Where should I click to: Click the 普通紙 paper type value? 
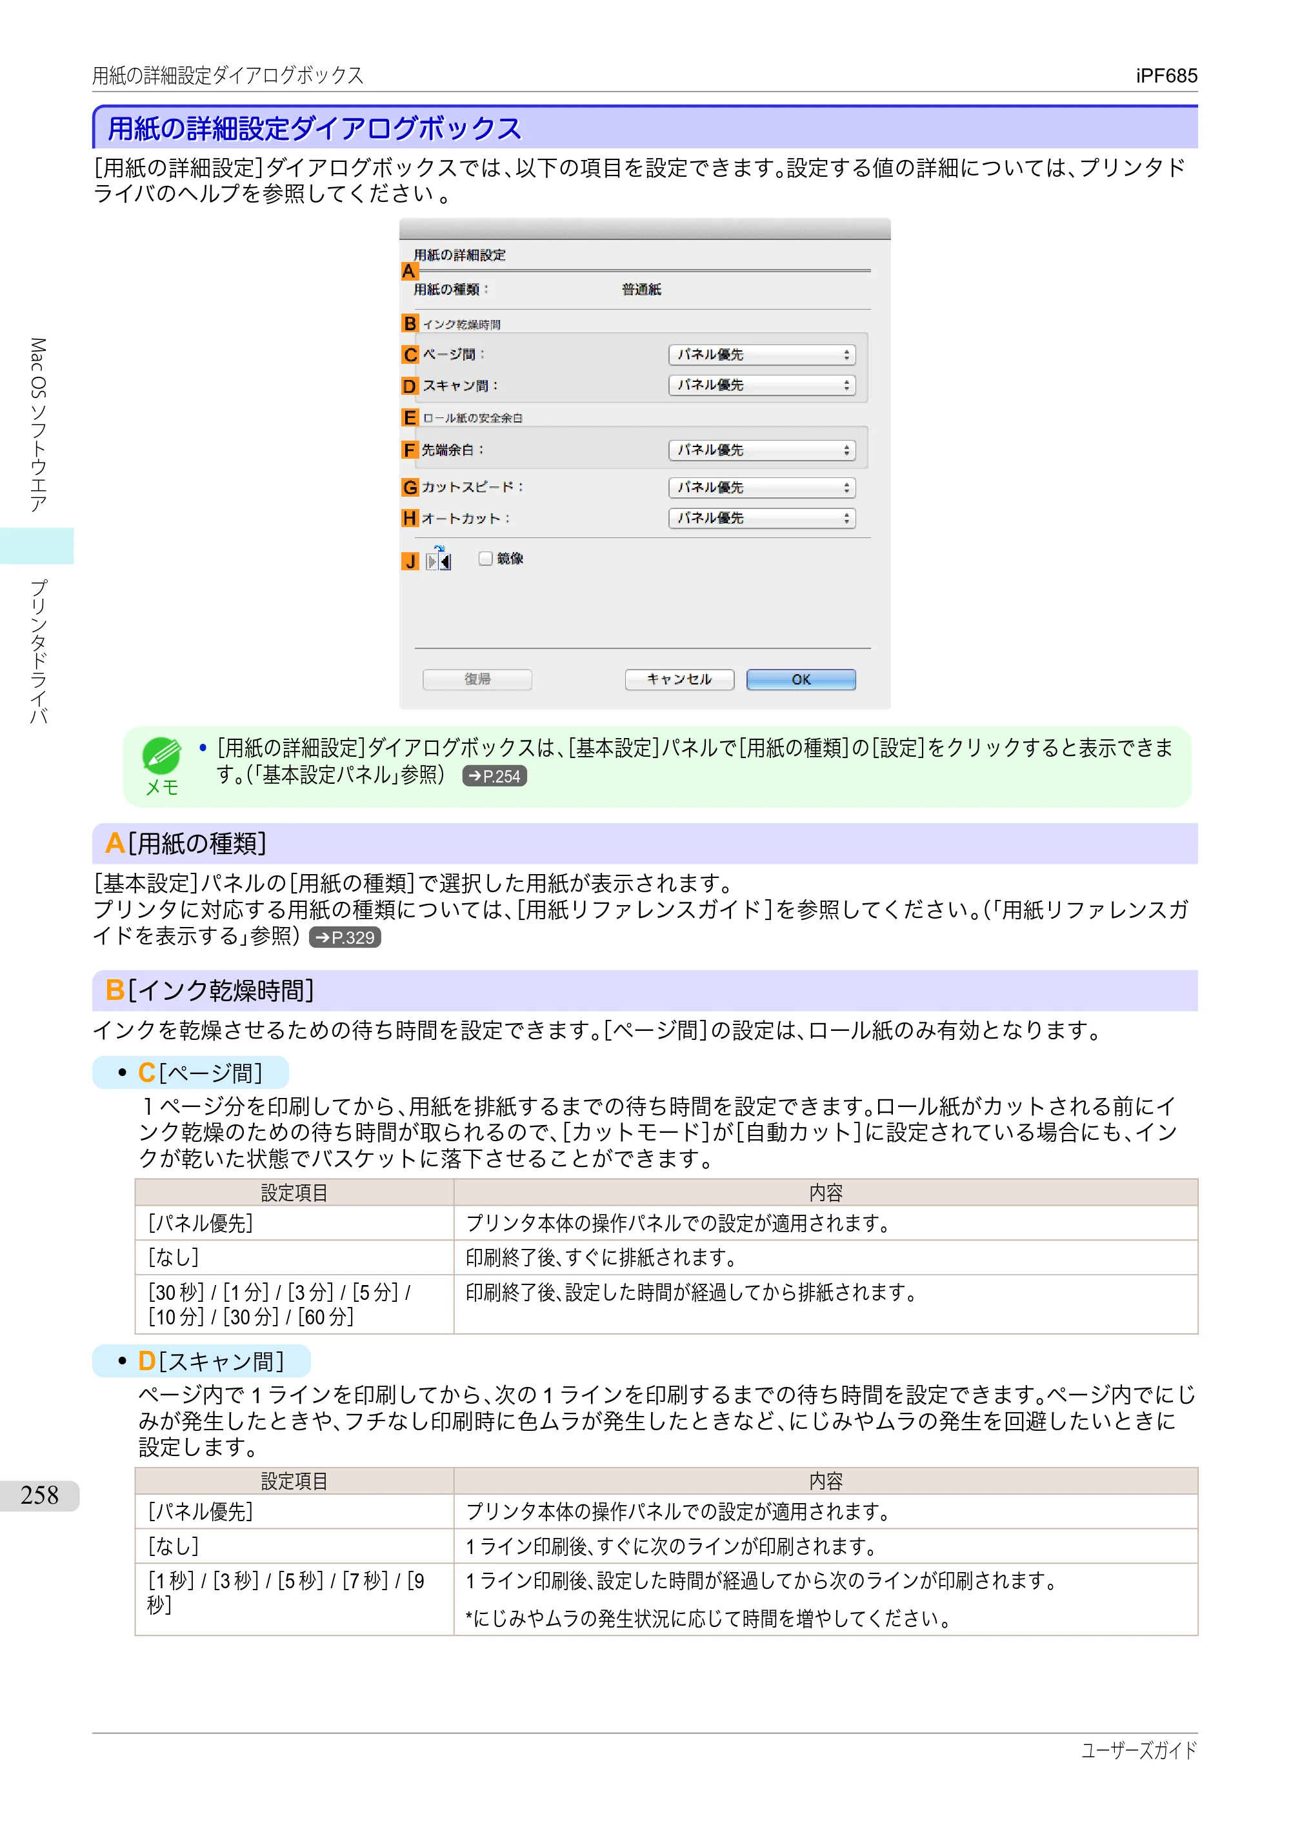(641, 290)
